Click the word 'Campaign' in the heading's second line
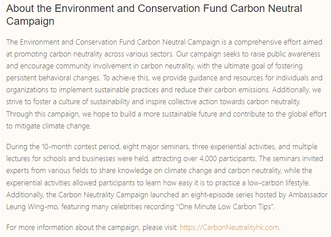 pos(30,21)
